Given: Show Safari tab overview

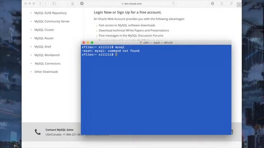Looking at the screenshot, I should point(231,4).
